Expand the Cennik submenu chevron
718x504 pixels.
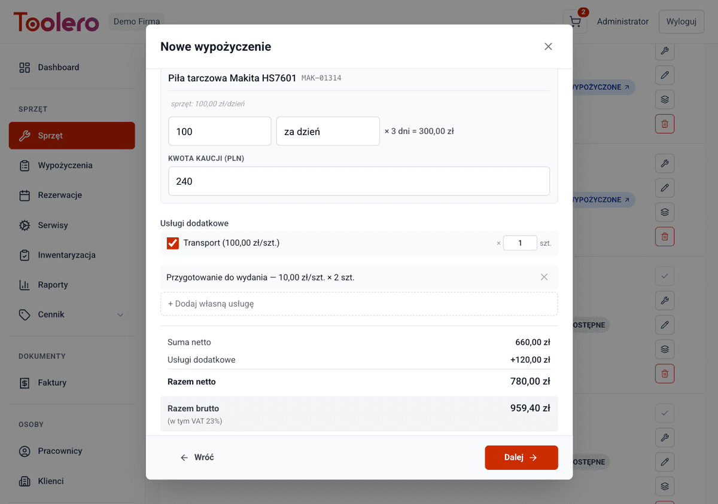120,315
